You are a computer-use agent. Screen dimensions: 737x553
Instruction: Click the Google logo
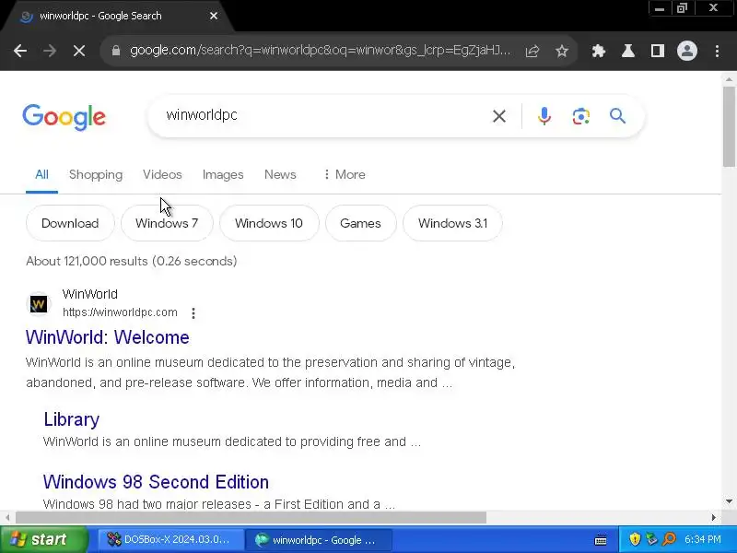[x=64, y=117]
